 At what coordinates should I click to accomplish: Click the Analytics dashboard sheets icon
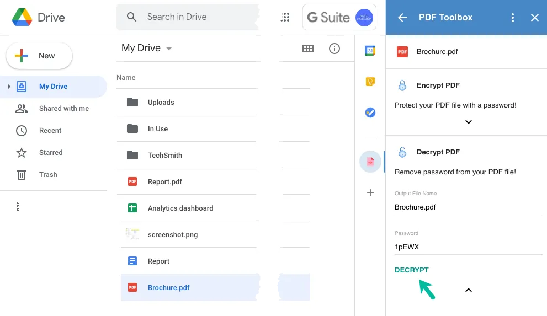pos(132,208)
